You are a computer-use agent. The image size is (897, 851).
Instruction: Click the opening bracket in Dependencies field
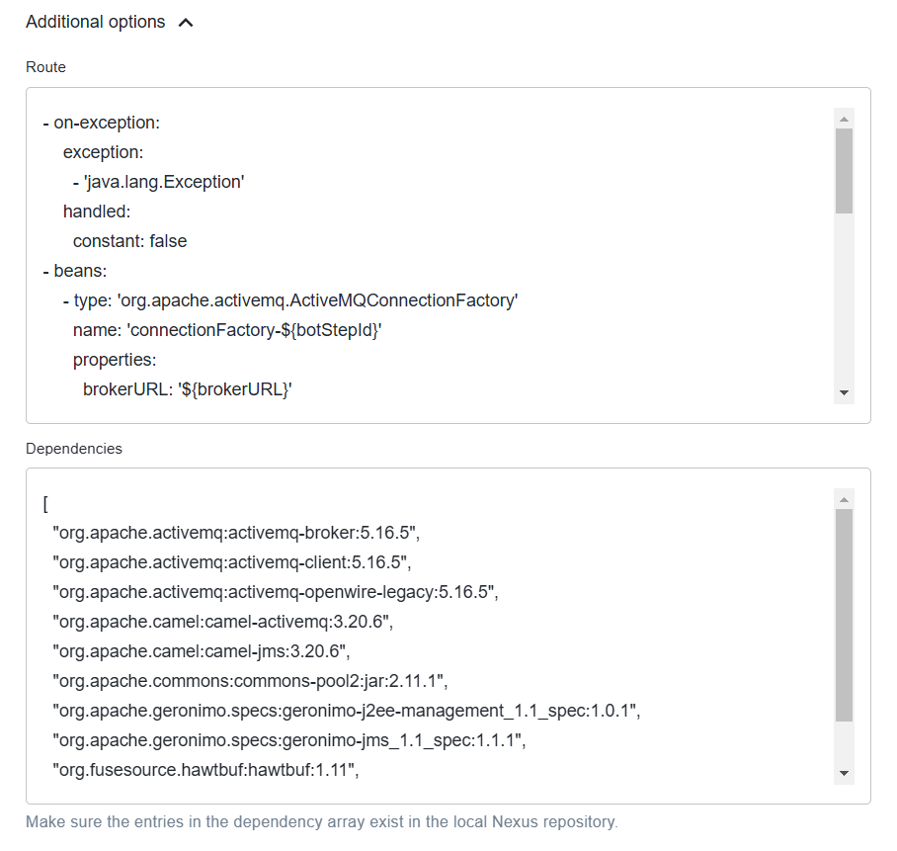pos(45,504)
